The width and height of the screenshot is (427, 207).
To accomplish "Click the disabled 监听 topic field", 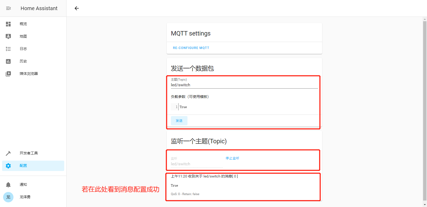I will [197, 162].
